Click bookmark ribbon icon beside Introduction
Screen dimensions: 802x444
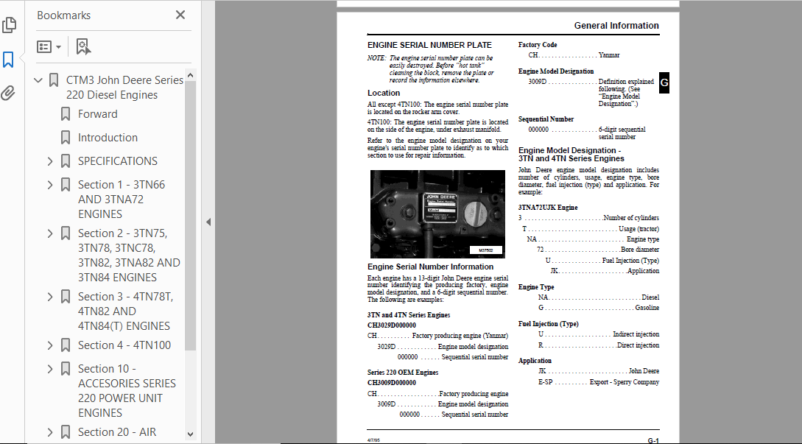[x=66, y=138]
